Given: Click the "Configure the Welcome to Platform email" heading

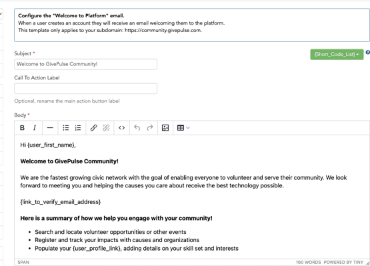Looking at the screenshot, I should (x=71, y=15).
